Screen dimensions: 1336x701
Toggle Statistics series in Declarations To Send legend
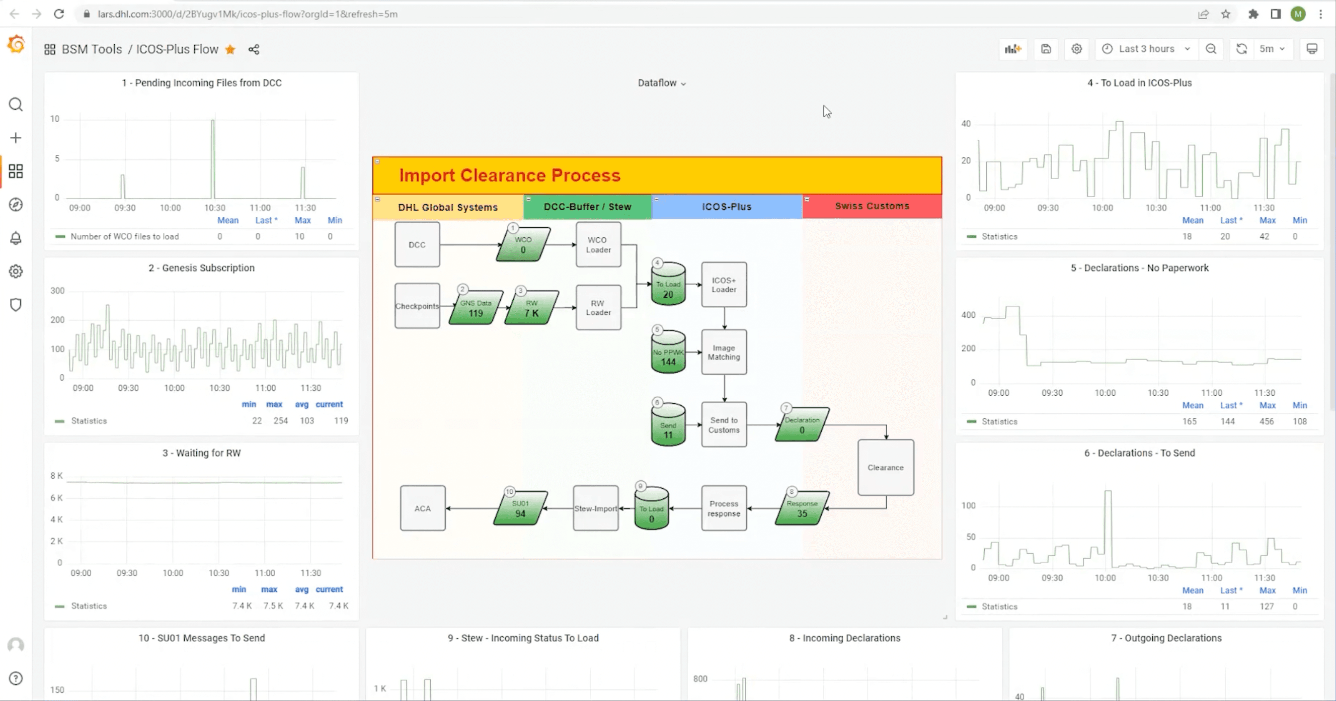[x=999, y=606]
